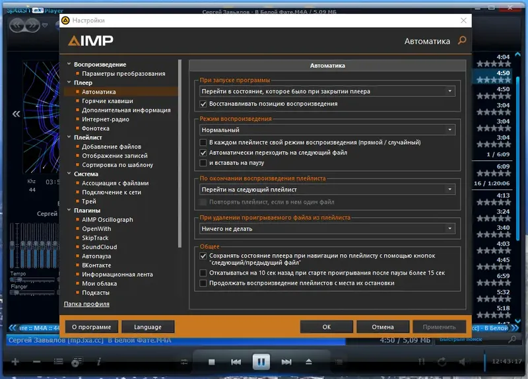Screen dimensions: 528x379
Task: Click the plus icon to add files
Action: [x=15, y=362]
